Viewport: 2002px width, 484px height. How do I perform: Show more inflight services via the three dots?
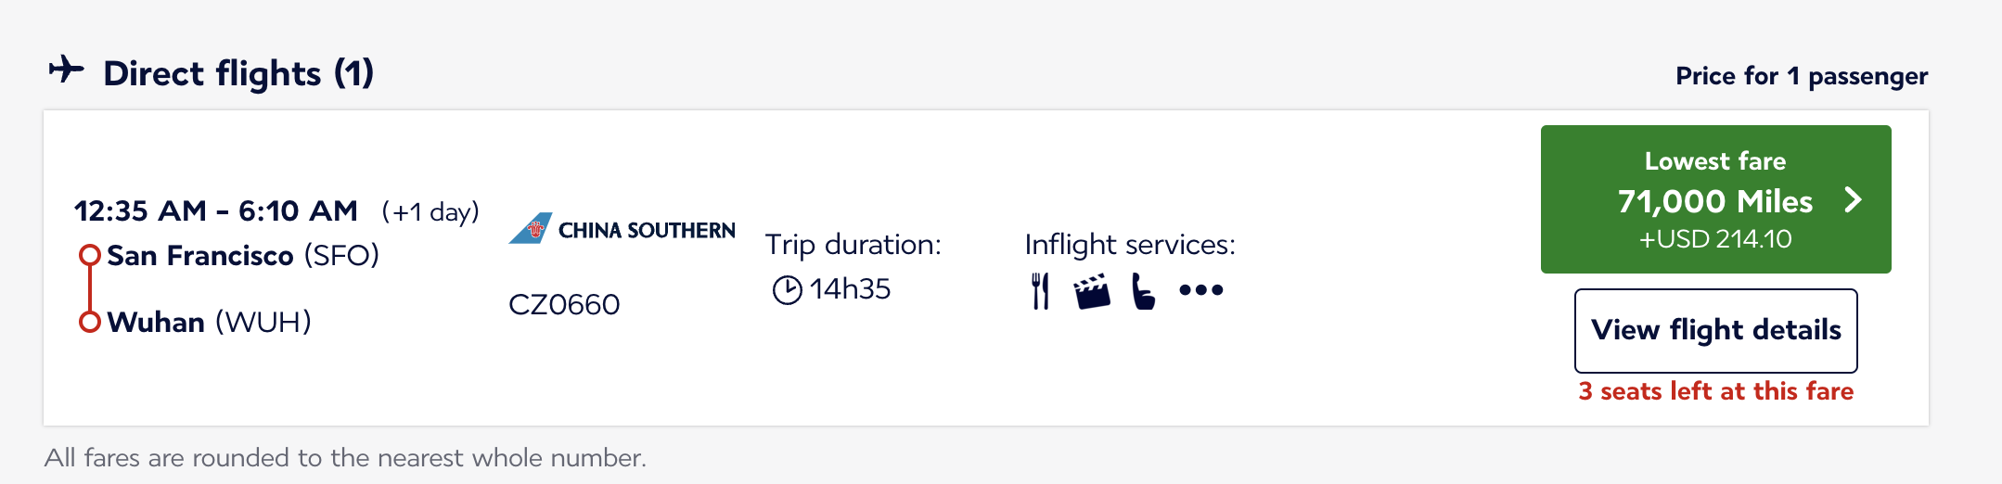pos(1201,290)
